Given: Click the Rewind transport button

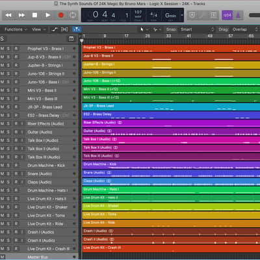Looking at the screenshot, I should tap(8, 15).
